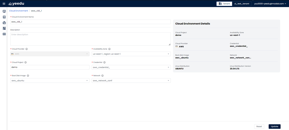Open the two-person cards sidebar icon

click(x=4, y=28)
